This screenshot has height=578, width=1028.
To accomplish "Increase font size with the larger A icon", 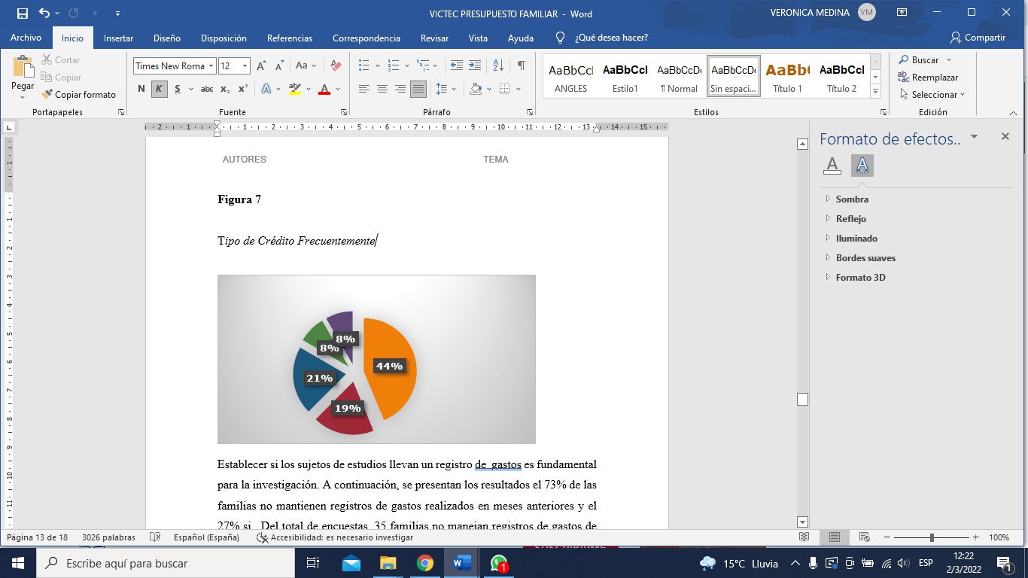I will [261, 66].
